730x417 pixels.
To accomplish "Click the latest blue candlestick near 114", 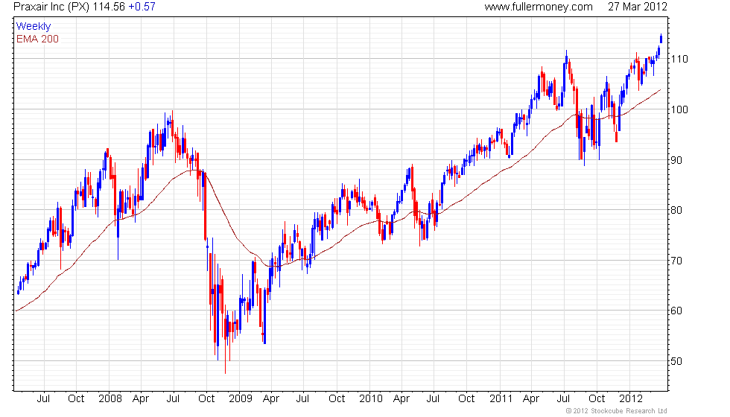I will [661, 38].
